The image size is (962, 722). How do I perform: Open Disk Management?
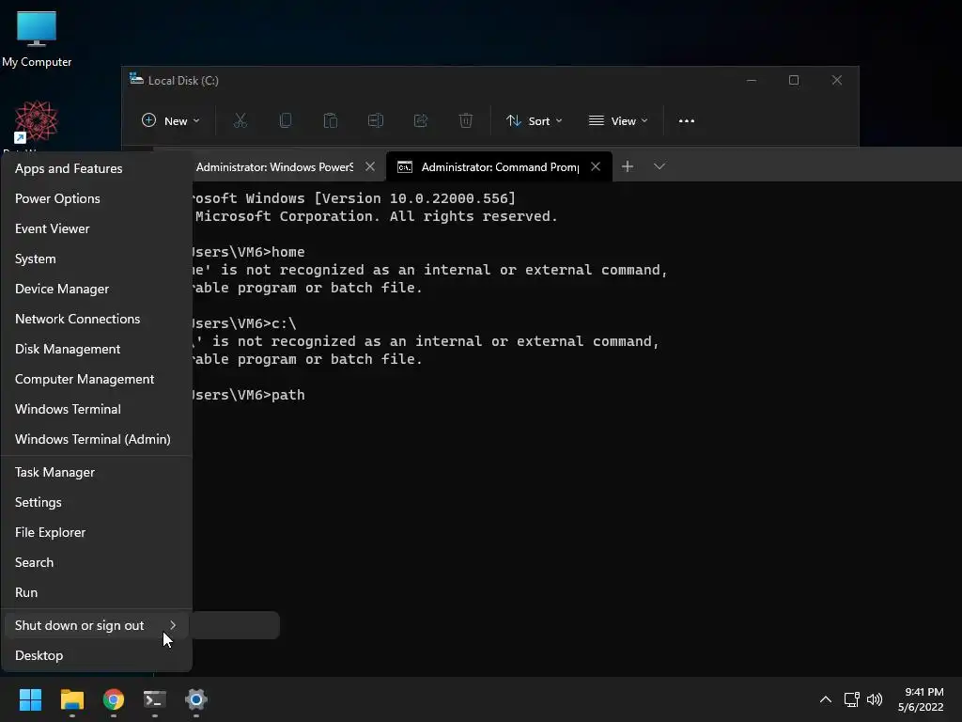click(97, 349)
